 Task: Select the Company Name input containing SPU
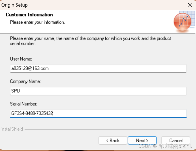98,91
